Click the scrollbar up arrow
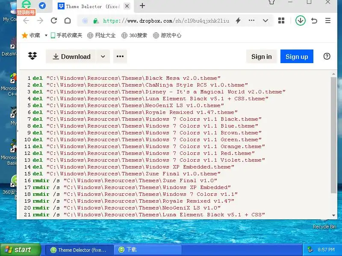Viewport: 342px width, 256px height. pos(333,74)
